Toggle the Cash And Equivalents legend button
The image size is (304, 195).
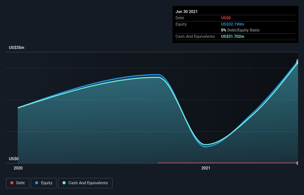point(85,183)
